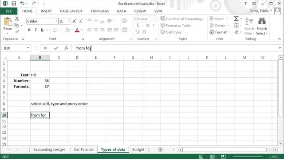Click the Wrap Text icon

(125, 21)
